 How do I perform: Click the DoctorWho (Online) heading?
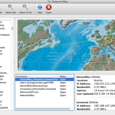pos(88,77)
